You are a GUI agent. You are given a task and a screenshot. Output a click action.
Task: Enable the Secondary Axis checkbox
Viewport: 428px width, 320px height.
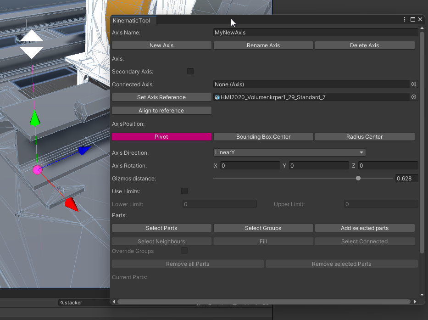click(x=190, y=71)
